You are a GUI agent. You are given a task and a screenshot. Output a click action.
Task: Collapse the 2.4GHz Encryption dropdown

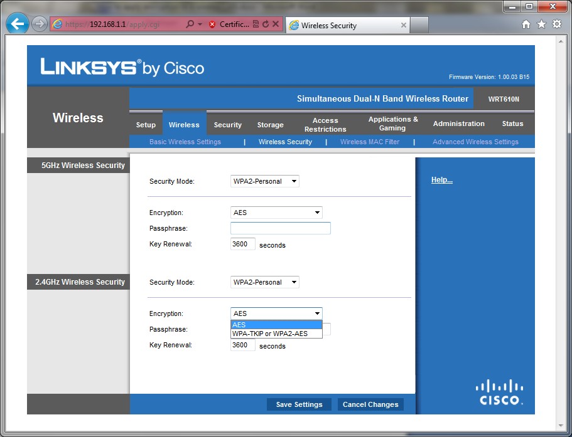pyautogui.click(x=276, y=313)
